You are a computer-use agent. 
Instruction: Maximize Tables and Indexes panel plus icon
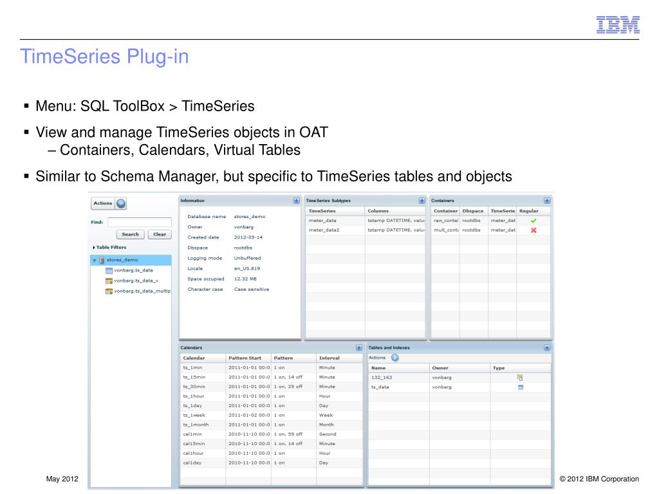click(547, 348)
